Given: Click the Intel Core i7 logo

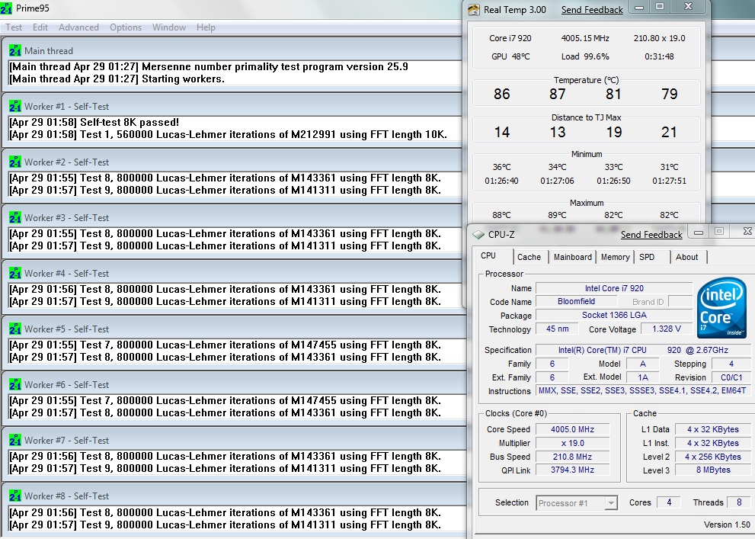Looking at the screenshot, I should pyautogui.click(x=721, y=307).
